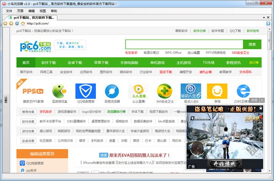This screenshot has width=274, height=181.
Task: Open 苹果下载 navigation item
Action: (101, 62)
